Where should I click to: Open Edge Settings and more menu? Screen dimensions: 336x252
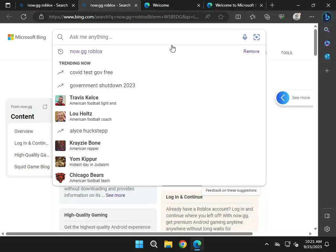point(312,17)
